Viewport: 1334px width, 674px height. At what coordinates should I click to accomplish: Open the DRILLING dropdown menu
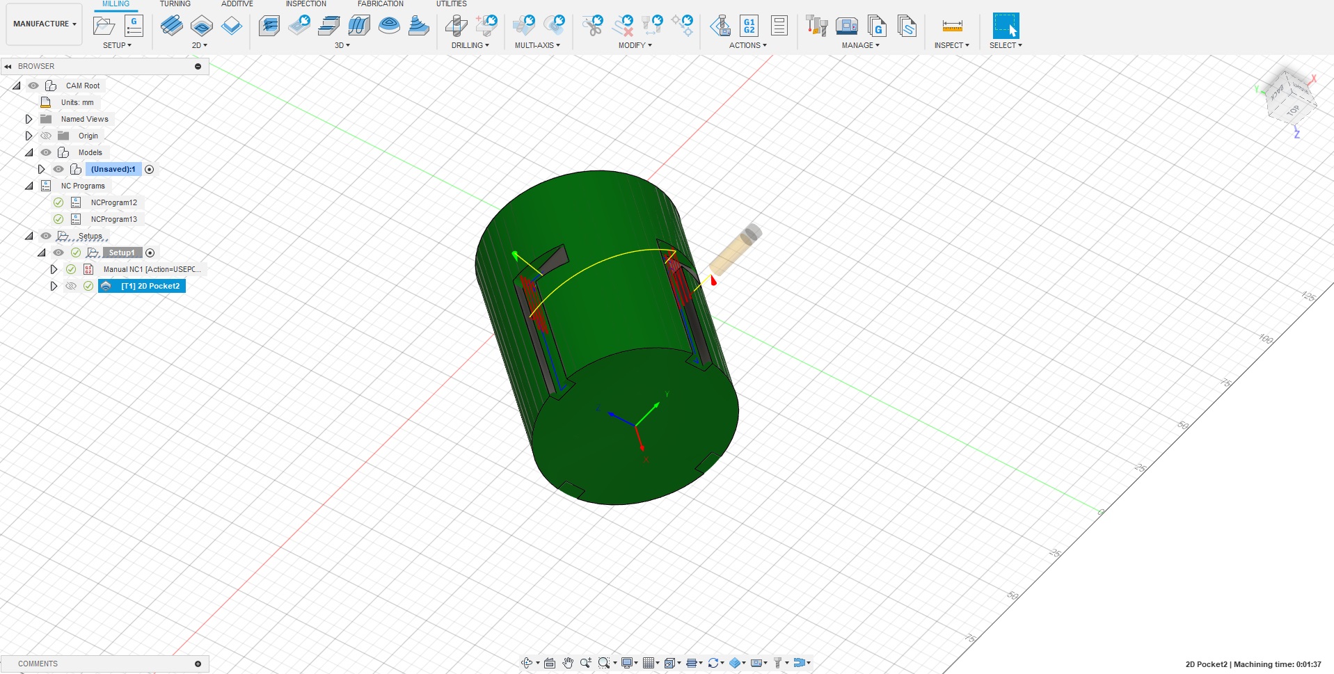pos(470,45)
